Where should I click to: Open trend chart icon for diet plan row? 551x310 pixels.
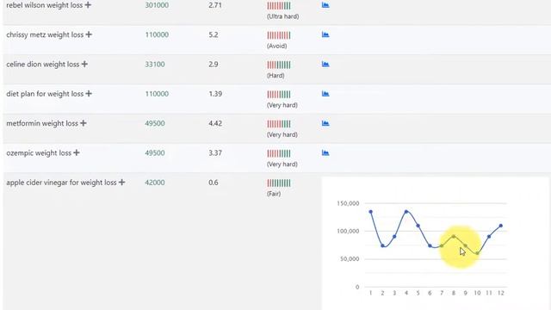coord(325,94)
